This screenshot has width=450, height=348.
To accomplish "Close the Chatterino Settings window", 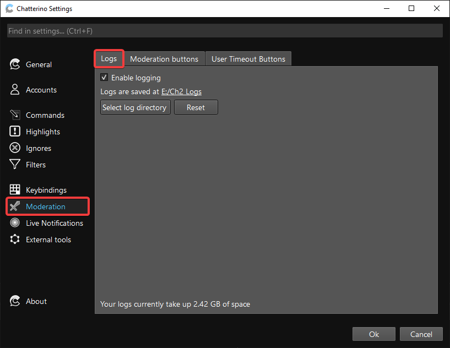I will point(437,8).
